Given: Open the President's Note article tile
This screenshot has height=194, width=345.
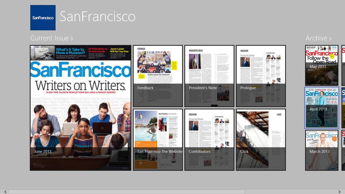Looking at the screenshot, I should pyautogui.click(x=209, y=76).
